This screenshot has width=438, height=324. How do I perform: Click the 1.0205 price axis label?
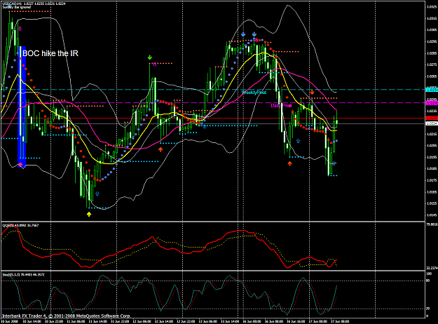click(432, 145)
